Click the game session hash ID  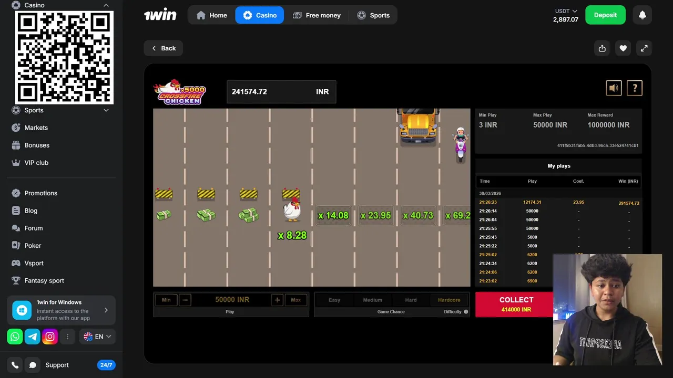(x=598, y=145)
